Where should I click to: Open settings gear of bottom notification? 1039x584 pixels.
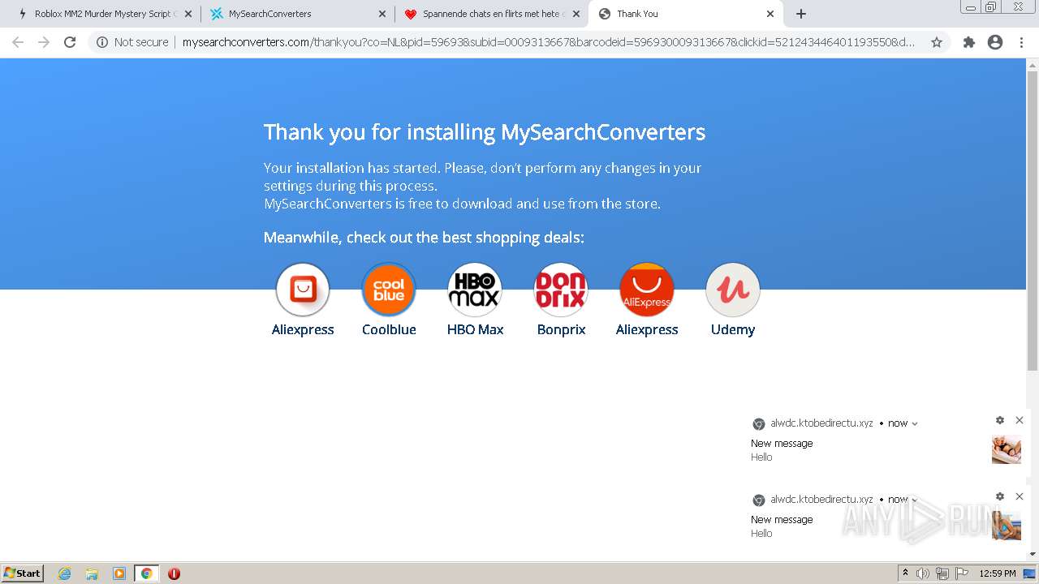click(1000, 496)
